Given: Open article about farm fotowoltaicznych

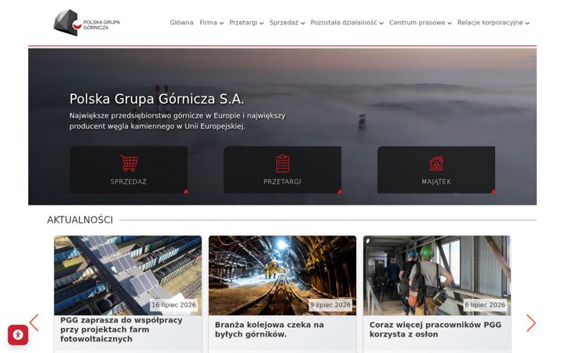Looking at the screenshot, I should 122,329.
